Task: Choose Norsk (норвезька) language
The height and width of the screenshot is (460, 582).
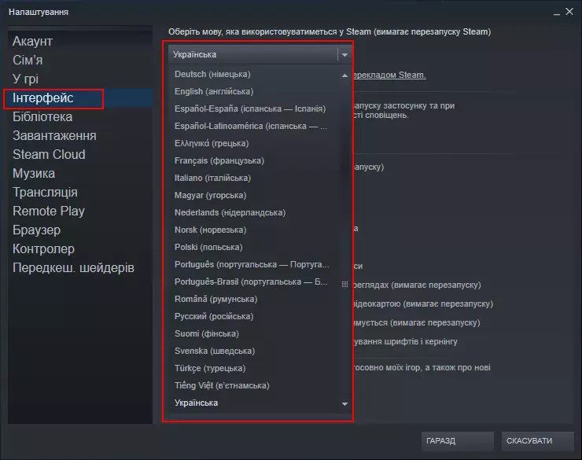Action: click(211, 230)
